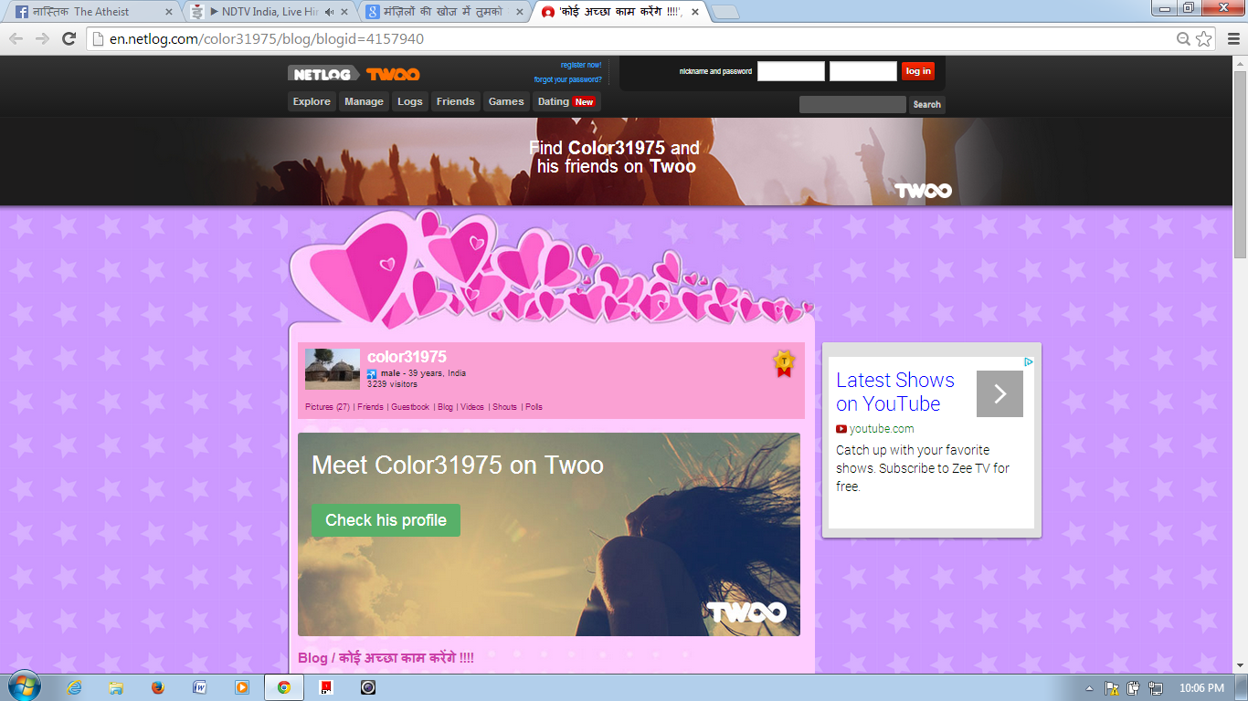
Task: Switch to the NDTV India Live tab
Action: pyautogui.click(x=267, y=12)
